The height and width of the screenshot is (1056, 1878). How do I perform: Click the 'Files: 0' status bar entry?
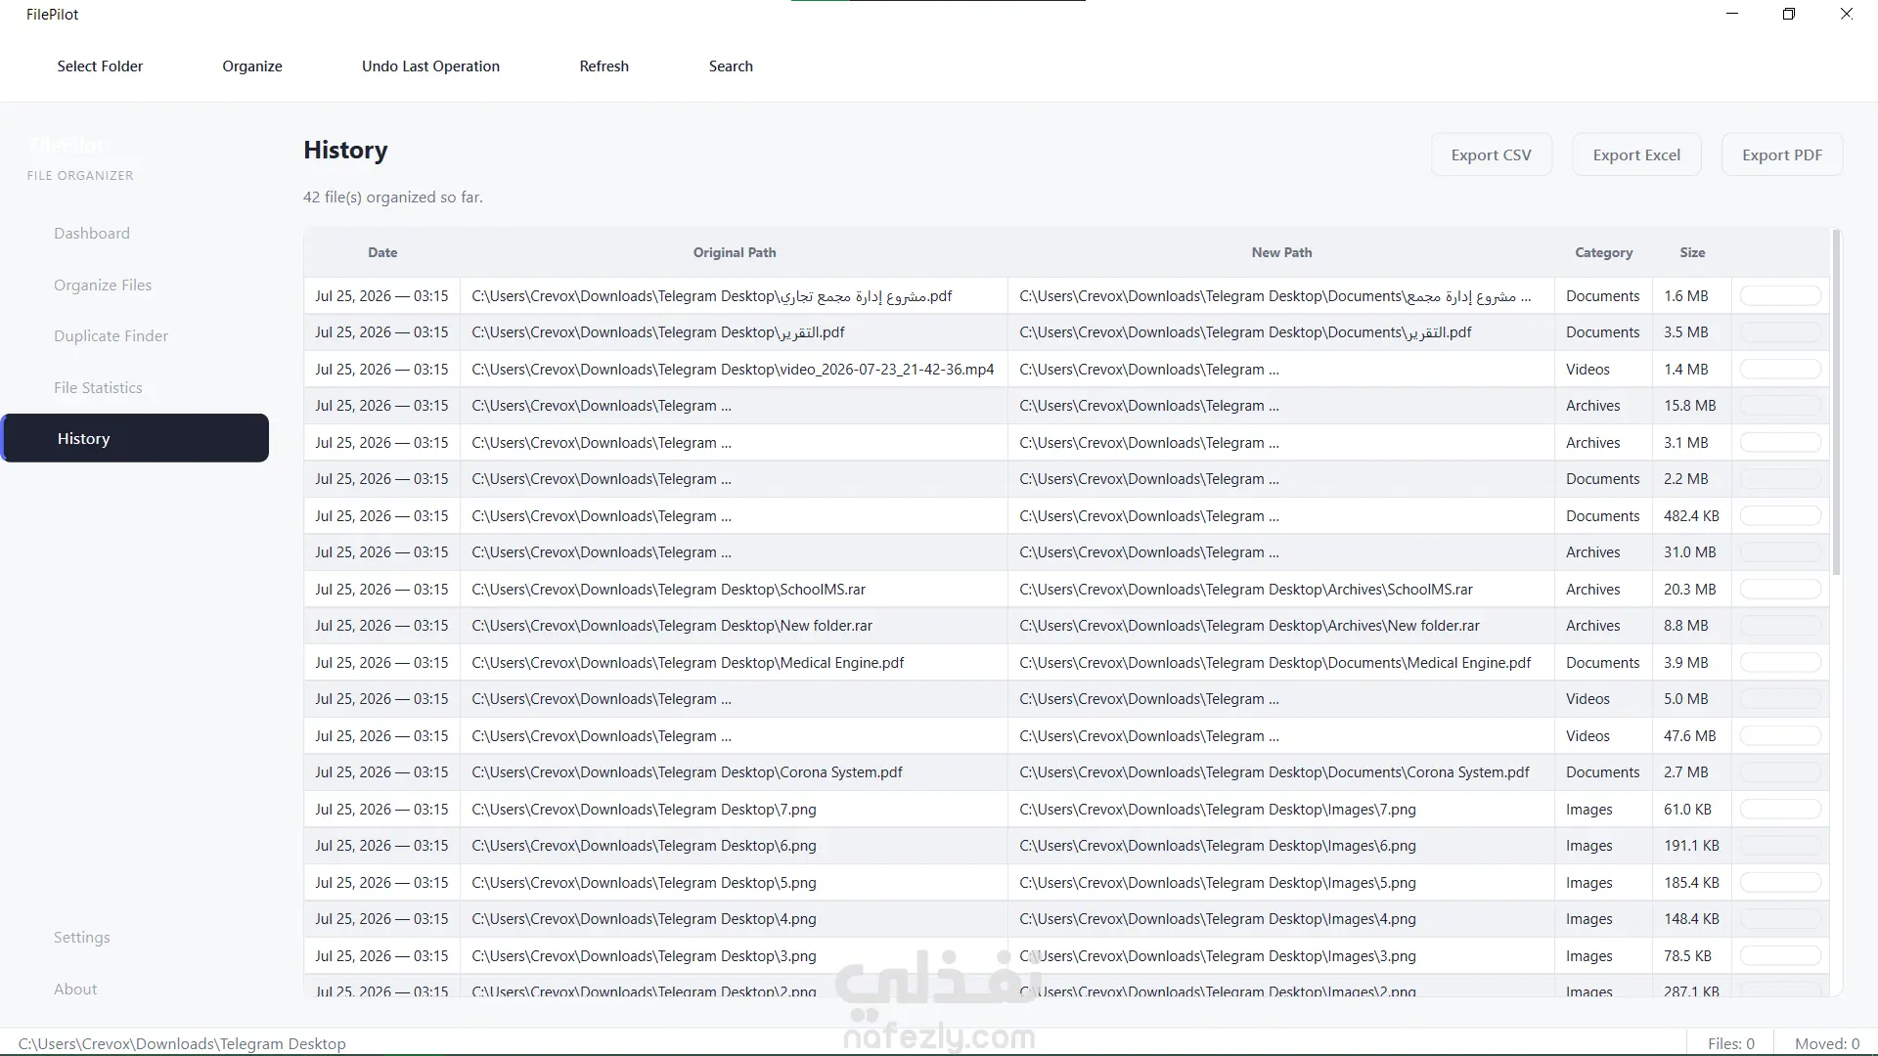[1730, 1043]
